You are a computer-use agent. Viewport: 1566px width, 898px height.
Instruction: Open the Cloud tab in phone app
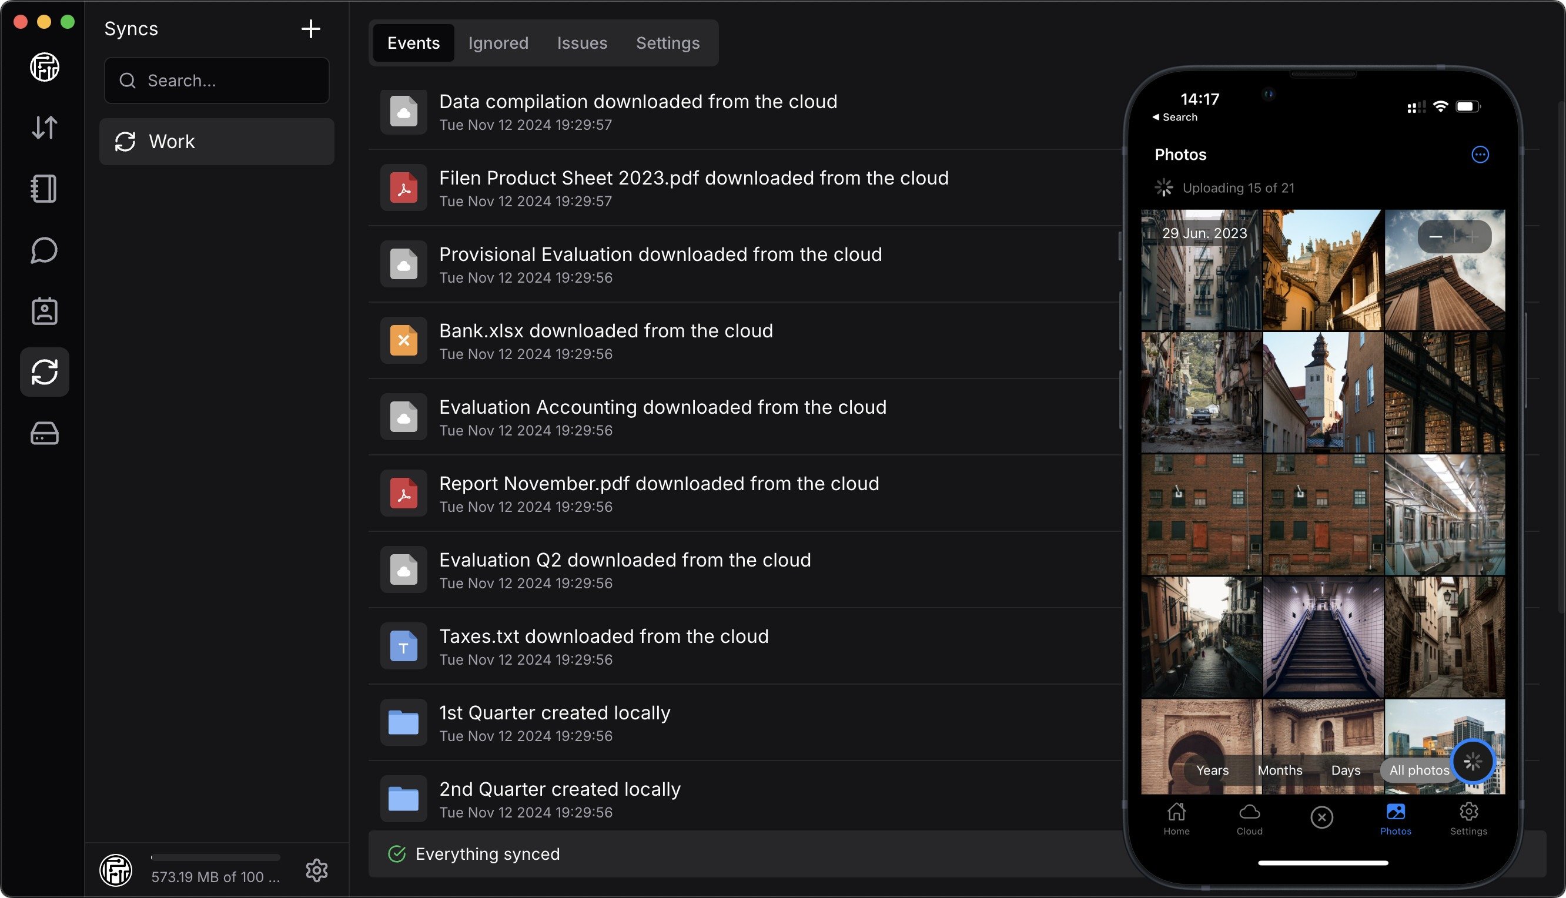[x=1249, y=819]
